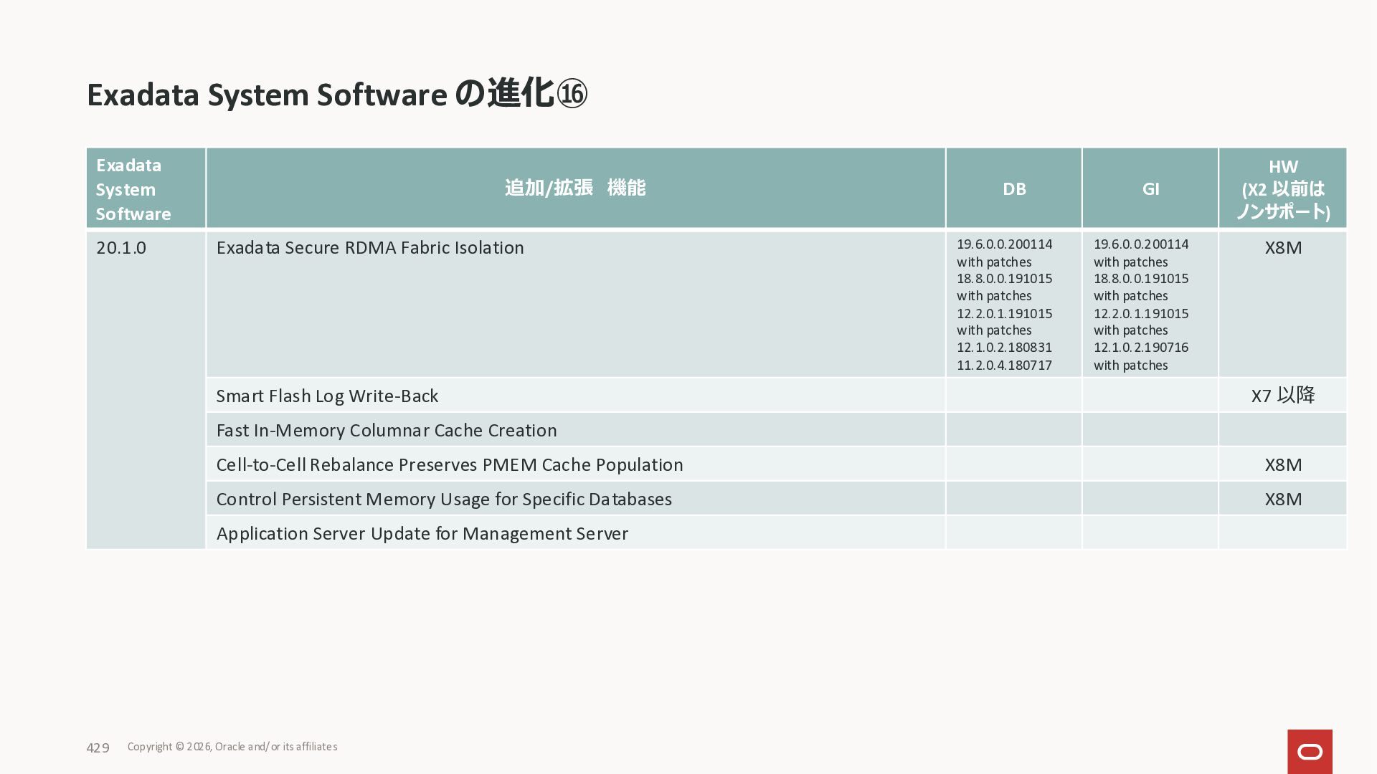Click GI version 12.1.0.2.190716 text
The image size is (1377, 774).
[x=1140, y=348]
